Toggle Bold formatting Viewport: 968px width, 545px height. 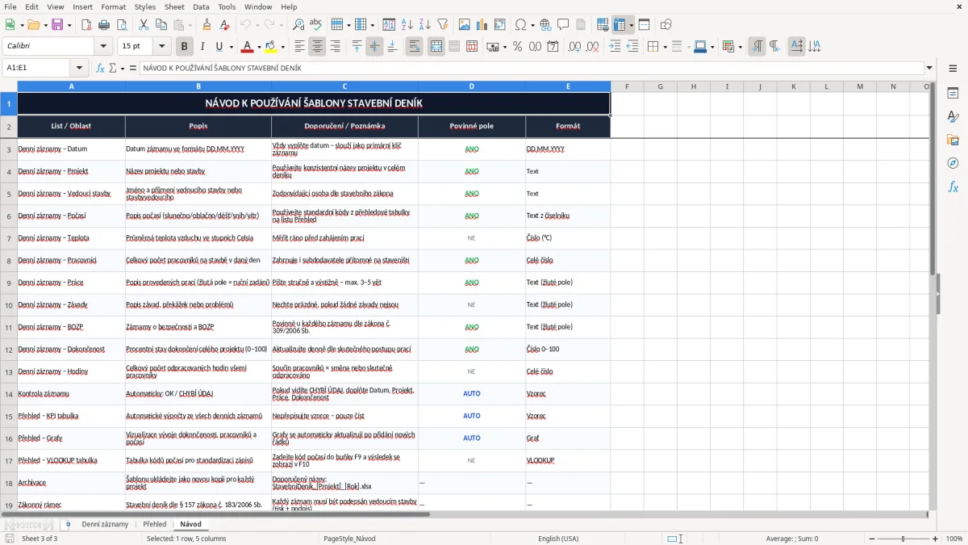pos(184,47)
